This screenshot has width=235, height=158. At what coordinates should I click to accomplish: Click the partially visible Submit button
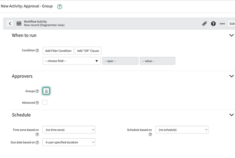[x=231, y=23]
